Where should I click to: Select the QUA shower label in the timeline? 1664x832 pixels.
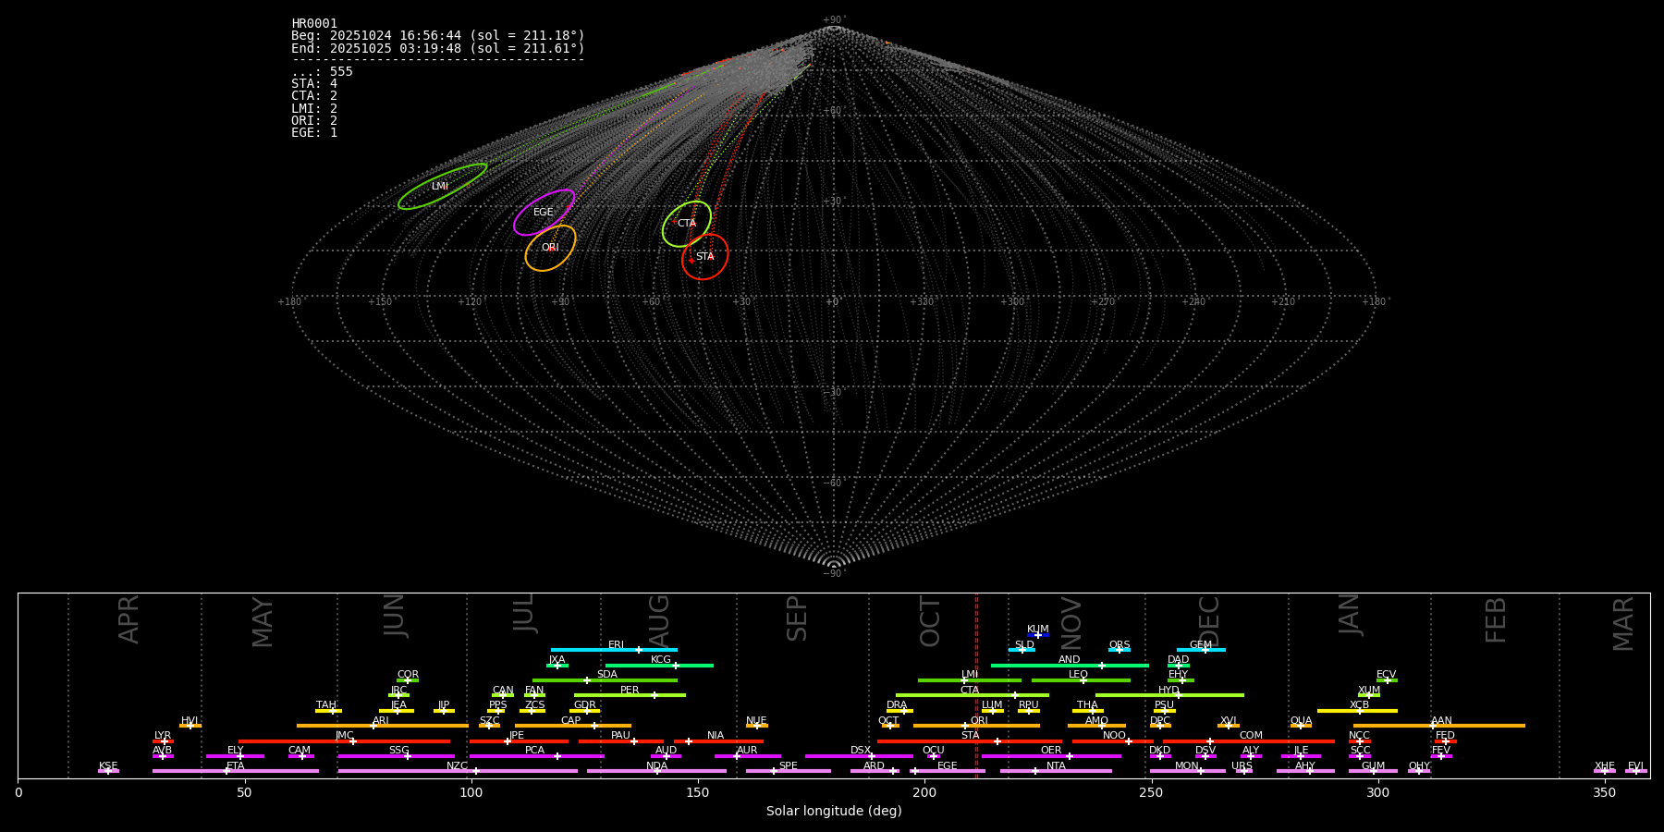1302,721
